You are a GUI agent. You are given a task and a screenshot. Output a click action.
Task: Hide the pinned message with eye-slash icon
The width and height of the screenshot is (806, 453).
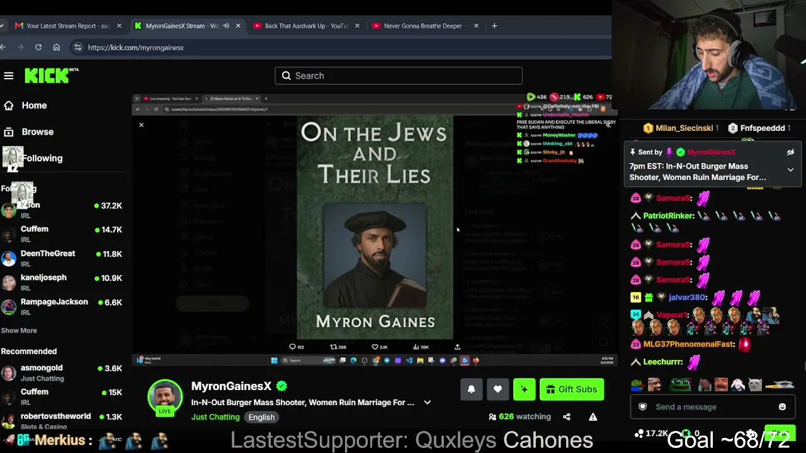click(790, 152)
